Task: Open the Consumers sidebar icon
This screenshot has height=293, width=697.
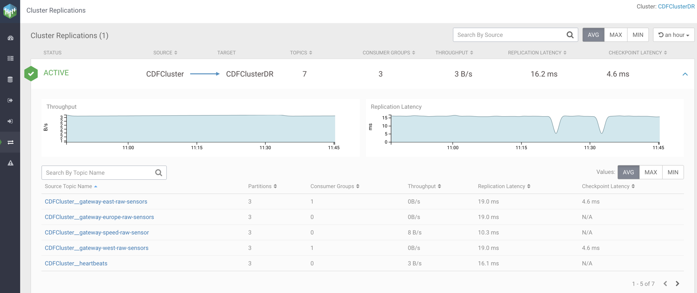Action: [10, 121]
